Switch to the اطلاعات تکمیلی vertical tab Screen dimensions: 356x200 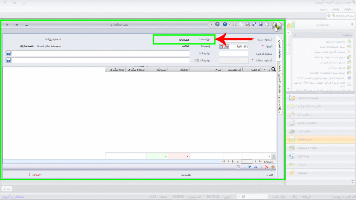[280, 84]
